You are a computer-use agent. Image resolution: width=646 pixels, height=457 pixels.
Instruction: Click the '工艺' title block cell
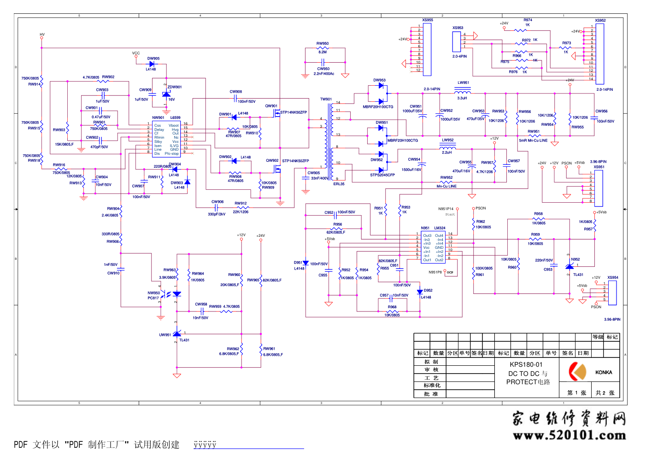point(430,378)
